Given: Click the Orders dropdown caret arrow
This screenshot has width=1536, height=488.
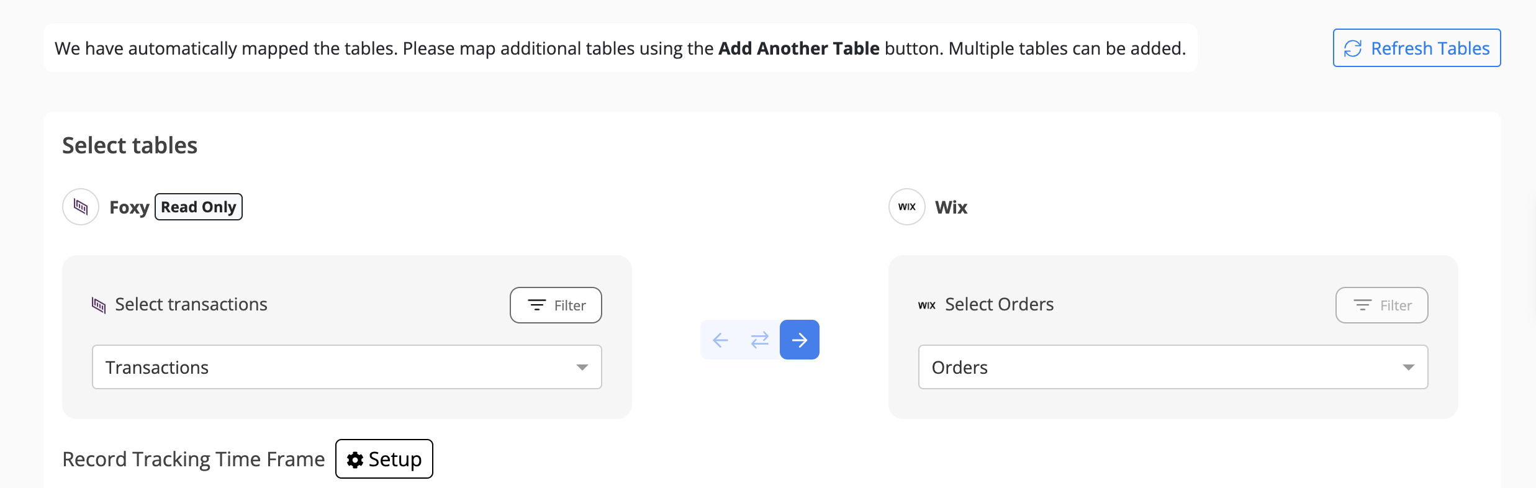Looking at the screenshot, I should pos(1408,368).
